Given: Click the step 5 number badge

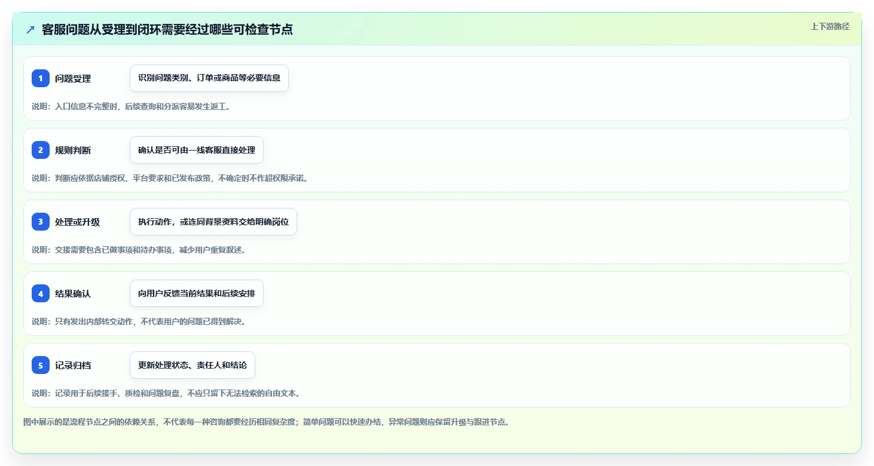Looking at the screenshot, I should (41, 365).
